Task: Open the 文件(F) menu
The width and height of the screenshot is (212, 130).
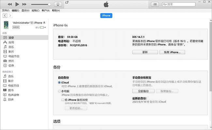Action: pyautogui.click(x=6, y=10)
